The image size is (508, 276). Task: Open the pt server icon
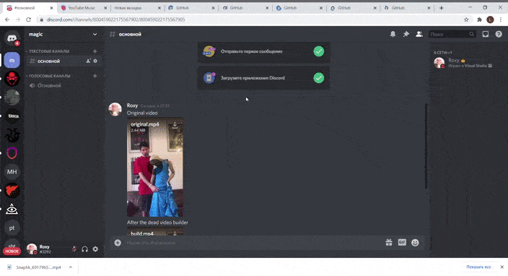coord(12,228)
